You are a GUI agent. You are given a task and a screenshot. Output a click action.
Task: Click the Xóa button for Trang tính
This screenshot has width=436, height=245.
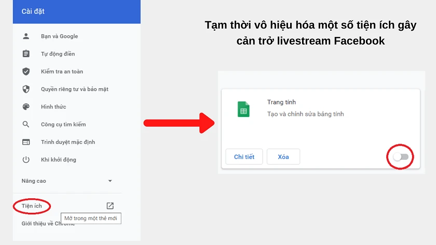(283, 157)
